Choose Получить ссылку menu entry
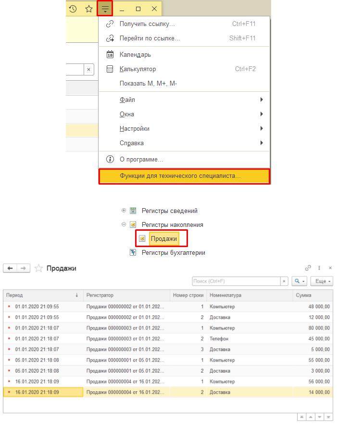This screenshot has width=337, height=424. (184, 24)
